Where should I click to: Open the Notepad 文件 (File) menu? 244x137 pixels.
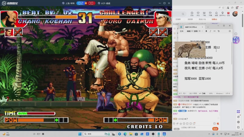(181, 31)
